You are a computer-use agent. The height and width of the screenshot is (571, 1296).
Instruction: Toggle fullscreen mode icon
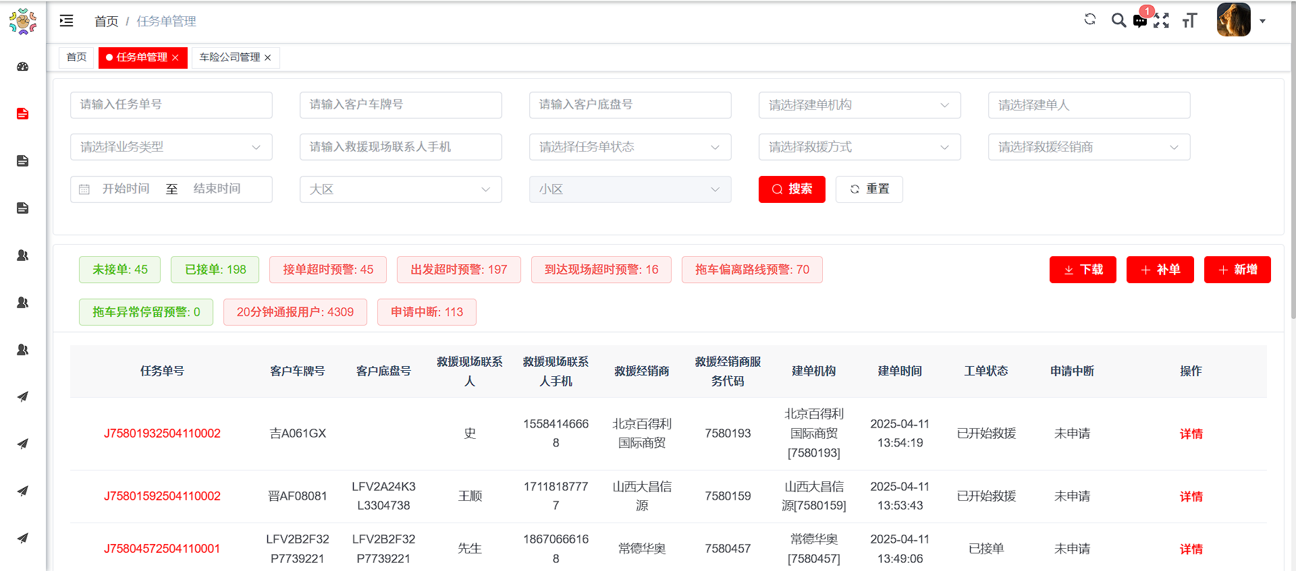click(1161, 21)
